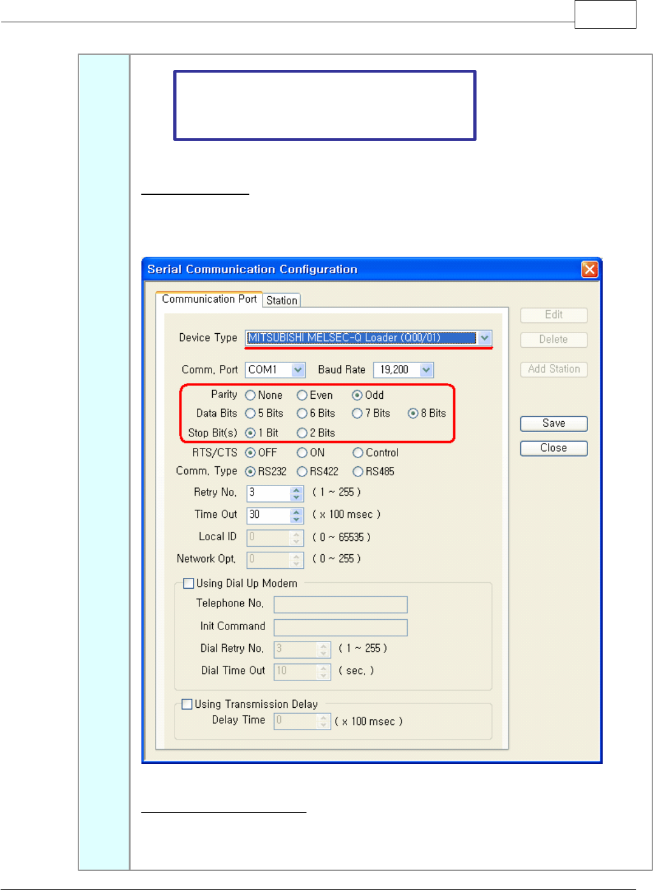Click the Delay Time field

pos(302,721)
